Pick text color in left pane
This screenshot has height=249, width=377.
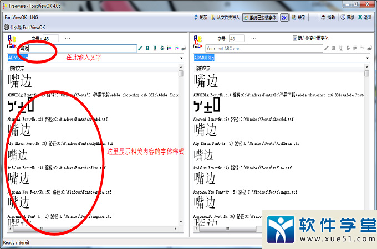pyautogui.click(x=169, y=48)
